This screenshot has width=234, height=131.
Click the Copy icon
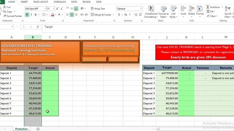tap(4, 11)
